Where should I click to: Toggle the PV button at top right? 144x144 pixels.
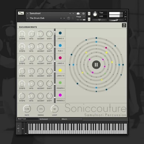125,19
